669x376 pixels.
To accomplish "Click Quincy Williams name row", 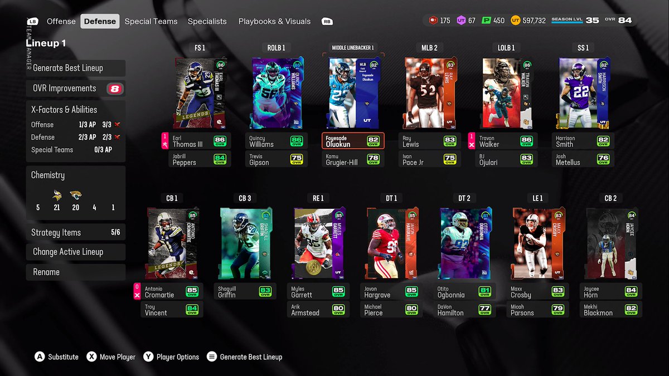I will point(277,141).
